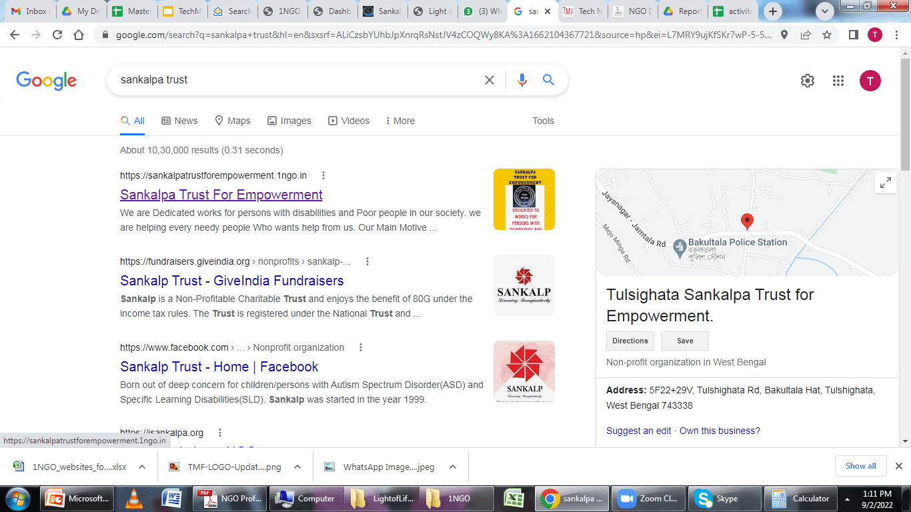
Task: Switch to the Maps tab
Action: click(x=233, y=121)
